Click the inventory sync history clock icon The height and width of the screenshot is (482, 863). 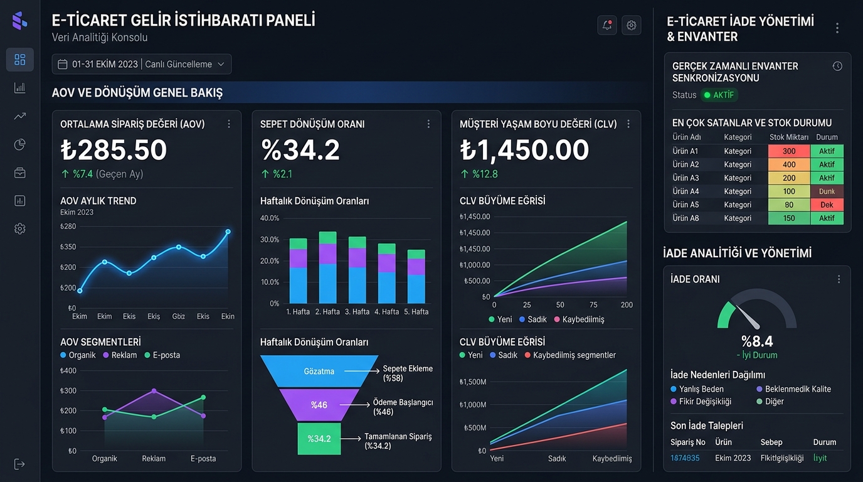837,66
